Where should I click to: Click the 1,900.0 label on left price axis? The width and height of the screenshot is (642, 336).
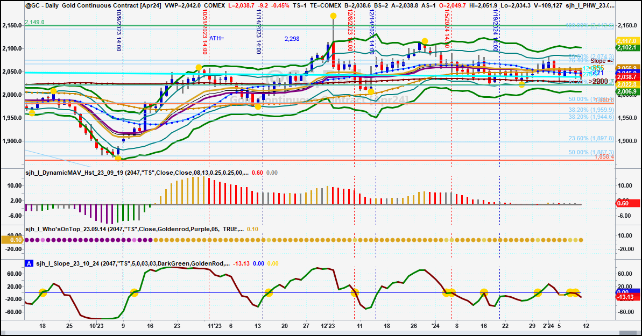coord(12,141)
